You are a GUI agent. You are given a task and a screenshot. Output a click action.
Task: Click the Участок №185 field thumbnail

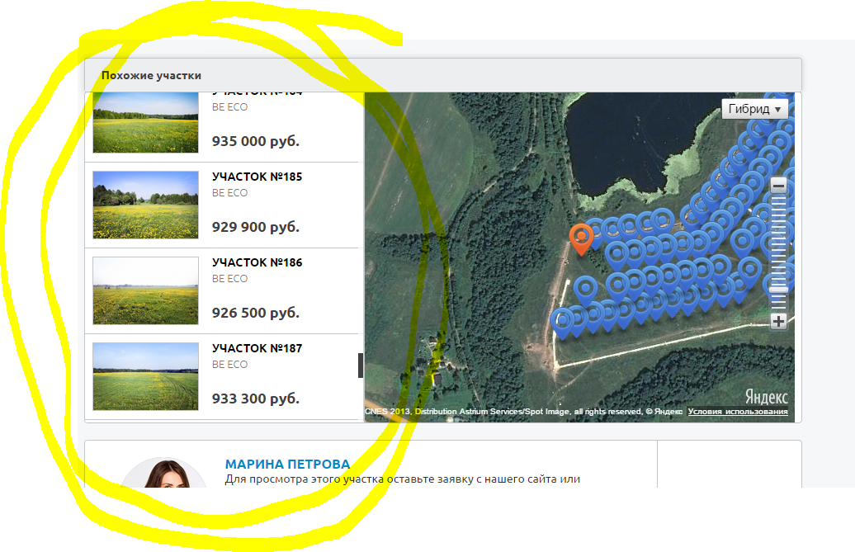pos(145,205)
